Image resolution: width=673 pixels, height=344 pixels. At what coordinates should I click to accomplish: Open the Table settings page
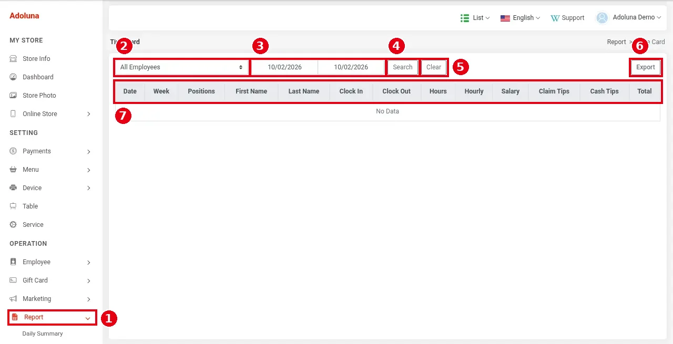click(x=30, y=206)
